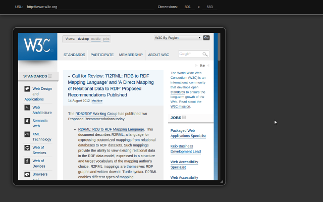Image resolution: width=323 pixels, height=202 pixels.
Task: Open the RDB2RDF Working Group link
Action: click(x=96, y=114)
